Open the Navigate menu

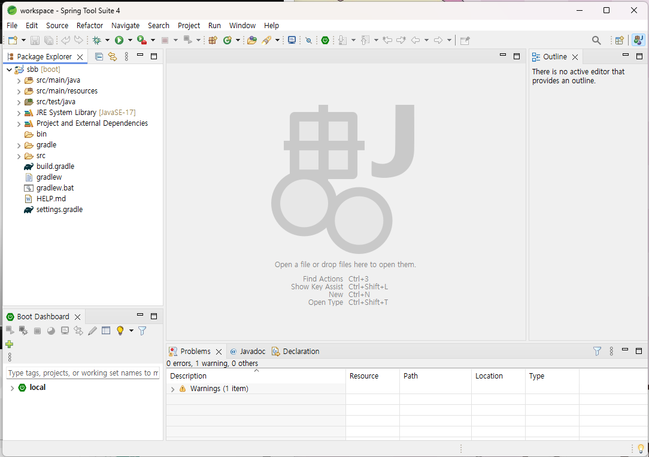pyautogui.click(x=125, y=25)
